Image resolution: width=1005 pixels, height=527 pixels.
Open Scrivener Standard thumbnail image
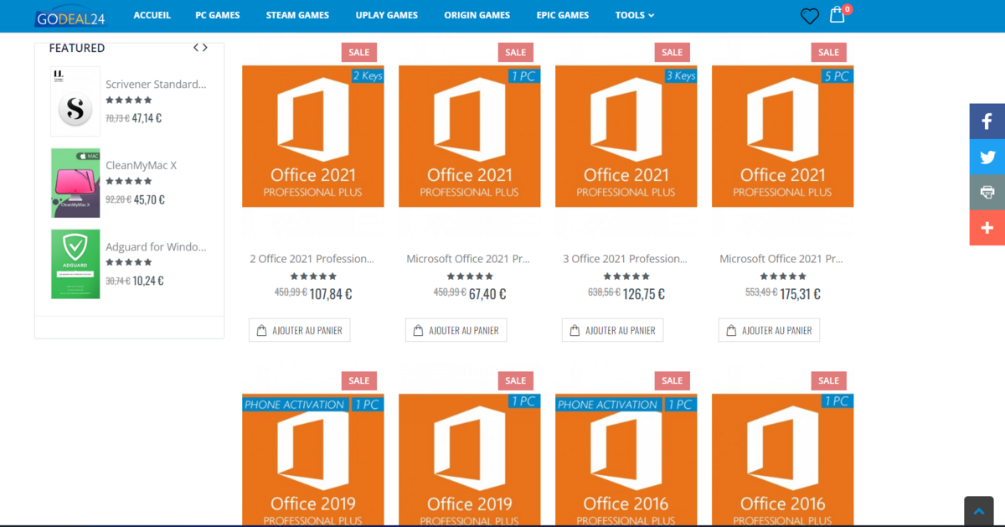[75, 101]
